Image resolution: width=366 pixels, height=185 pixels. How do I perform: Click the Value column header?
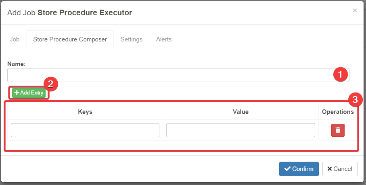pyautogui.click(x=241, y=112)
